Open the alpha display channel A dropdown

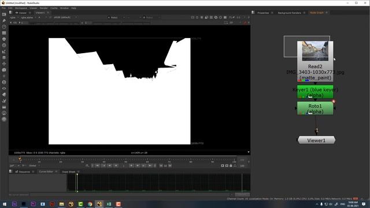point(42,17)
